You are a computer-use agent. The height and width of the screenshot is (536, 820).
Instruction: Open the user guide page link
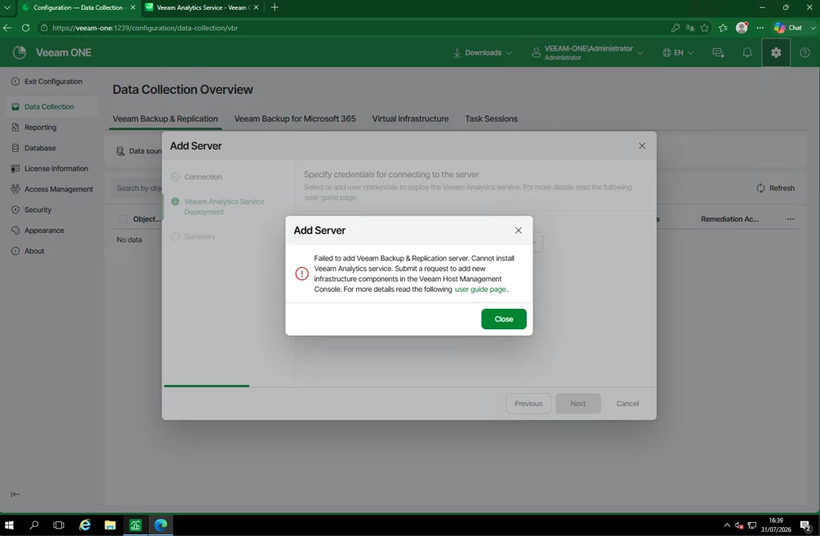[x=480, y=289]
